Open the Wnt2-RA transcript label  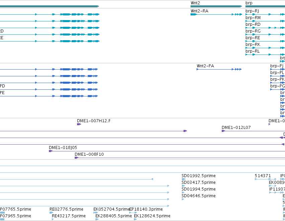199,11
